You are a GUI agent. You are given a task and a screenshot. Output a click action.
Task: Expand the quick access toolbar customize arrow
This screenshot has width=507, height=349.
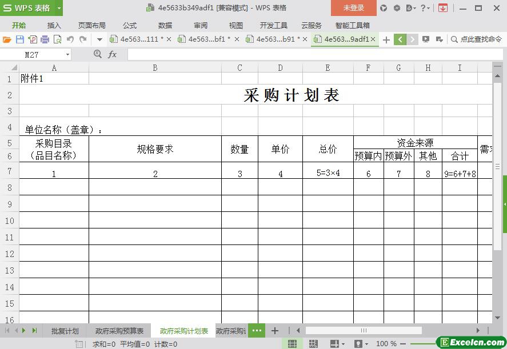click(x=99, y=39)
